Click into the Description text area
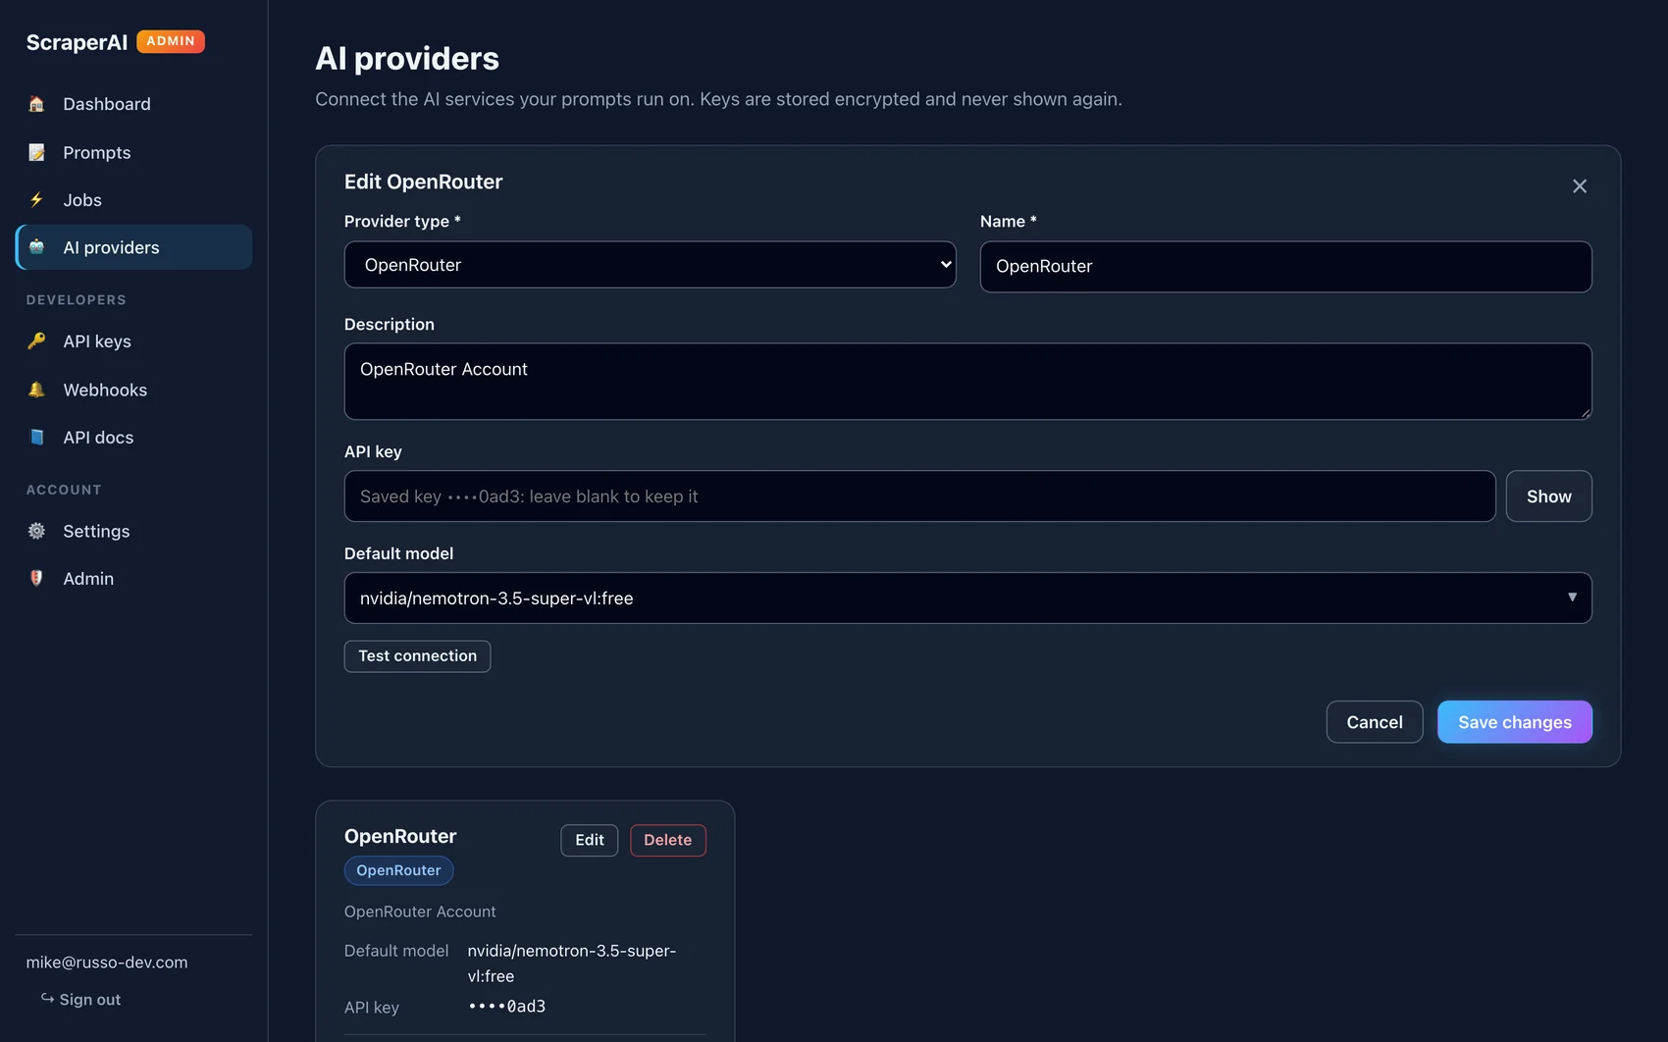The height and width of the screenshot is (1042, 1668). point(967,382)
